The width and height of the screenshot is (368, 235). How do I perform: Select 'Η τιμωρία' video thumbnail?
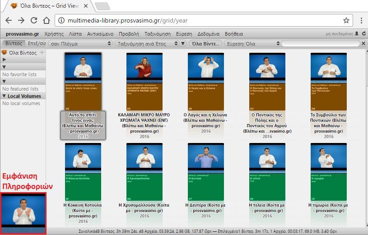(329, 172)
